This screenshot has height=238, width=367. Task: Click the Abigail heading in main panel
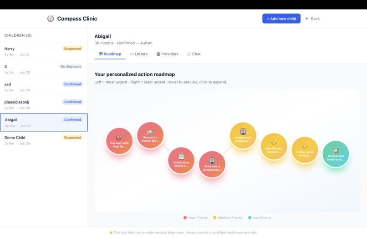click(102, 36)
